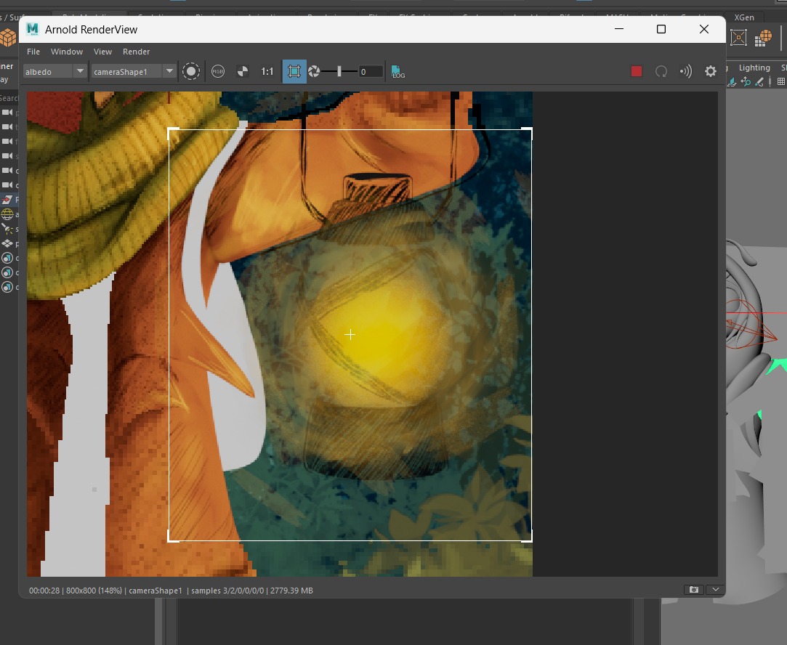
Task: Click the exposure value field showing 0
Action: (371, 72)
